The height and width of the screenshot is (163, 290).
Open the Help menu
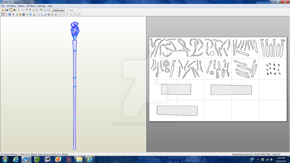click(x=50, y=6)
